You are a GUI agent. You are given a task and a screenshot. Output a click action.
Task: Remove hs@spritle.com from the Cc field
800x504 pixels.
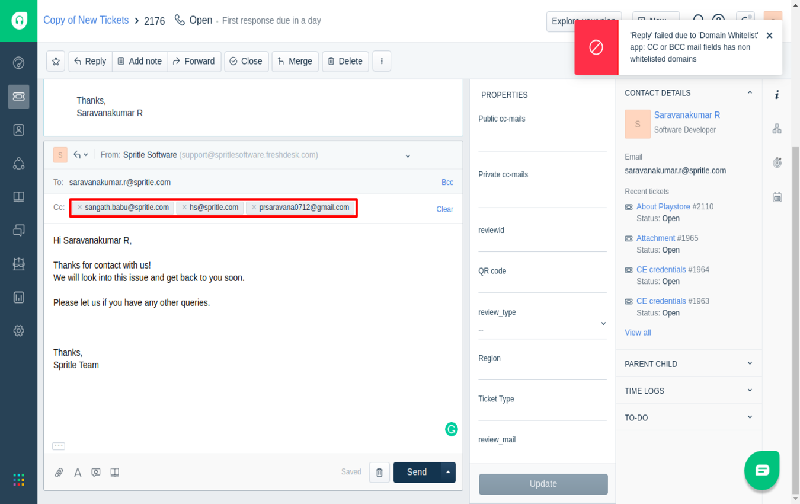pyautogui.click(x=184, y=208)
